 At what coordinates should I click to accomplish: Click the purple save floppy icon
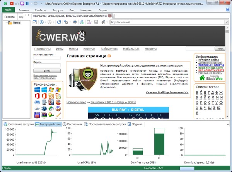tap(22, 3)
